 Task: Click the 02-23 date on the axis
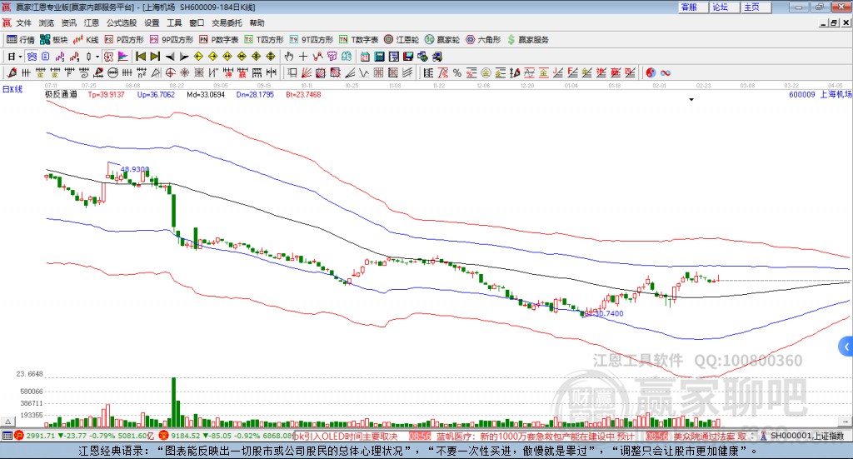coord(703,85)
